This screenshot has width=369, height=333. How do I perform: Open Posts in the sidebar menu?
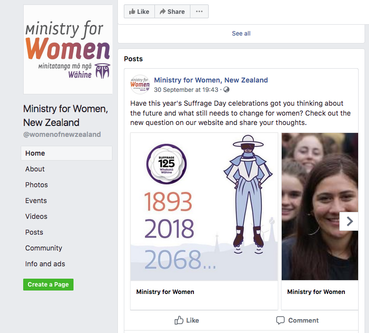pos(34,232)
